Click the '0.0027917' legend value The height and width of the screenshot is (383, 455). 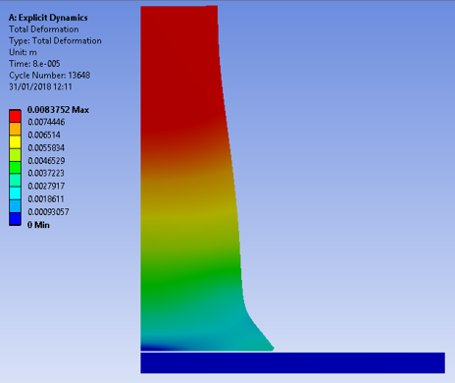click(x=46, y=186)
